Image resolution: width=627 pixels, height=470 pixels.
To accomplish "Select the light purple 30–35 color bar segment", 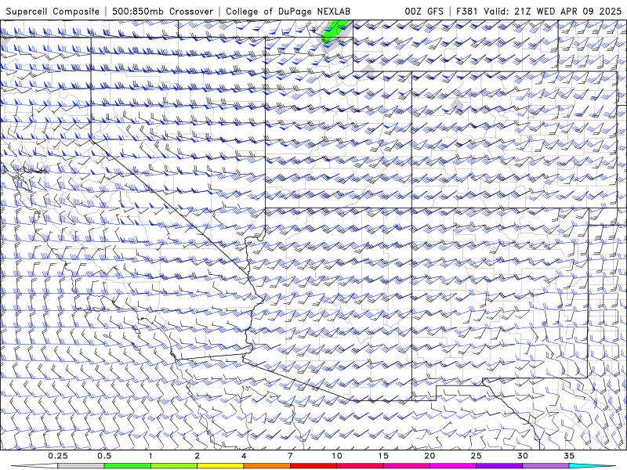I will point(545,466).
